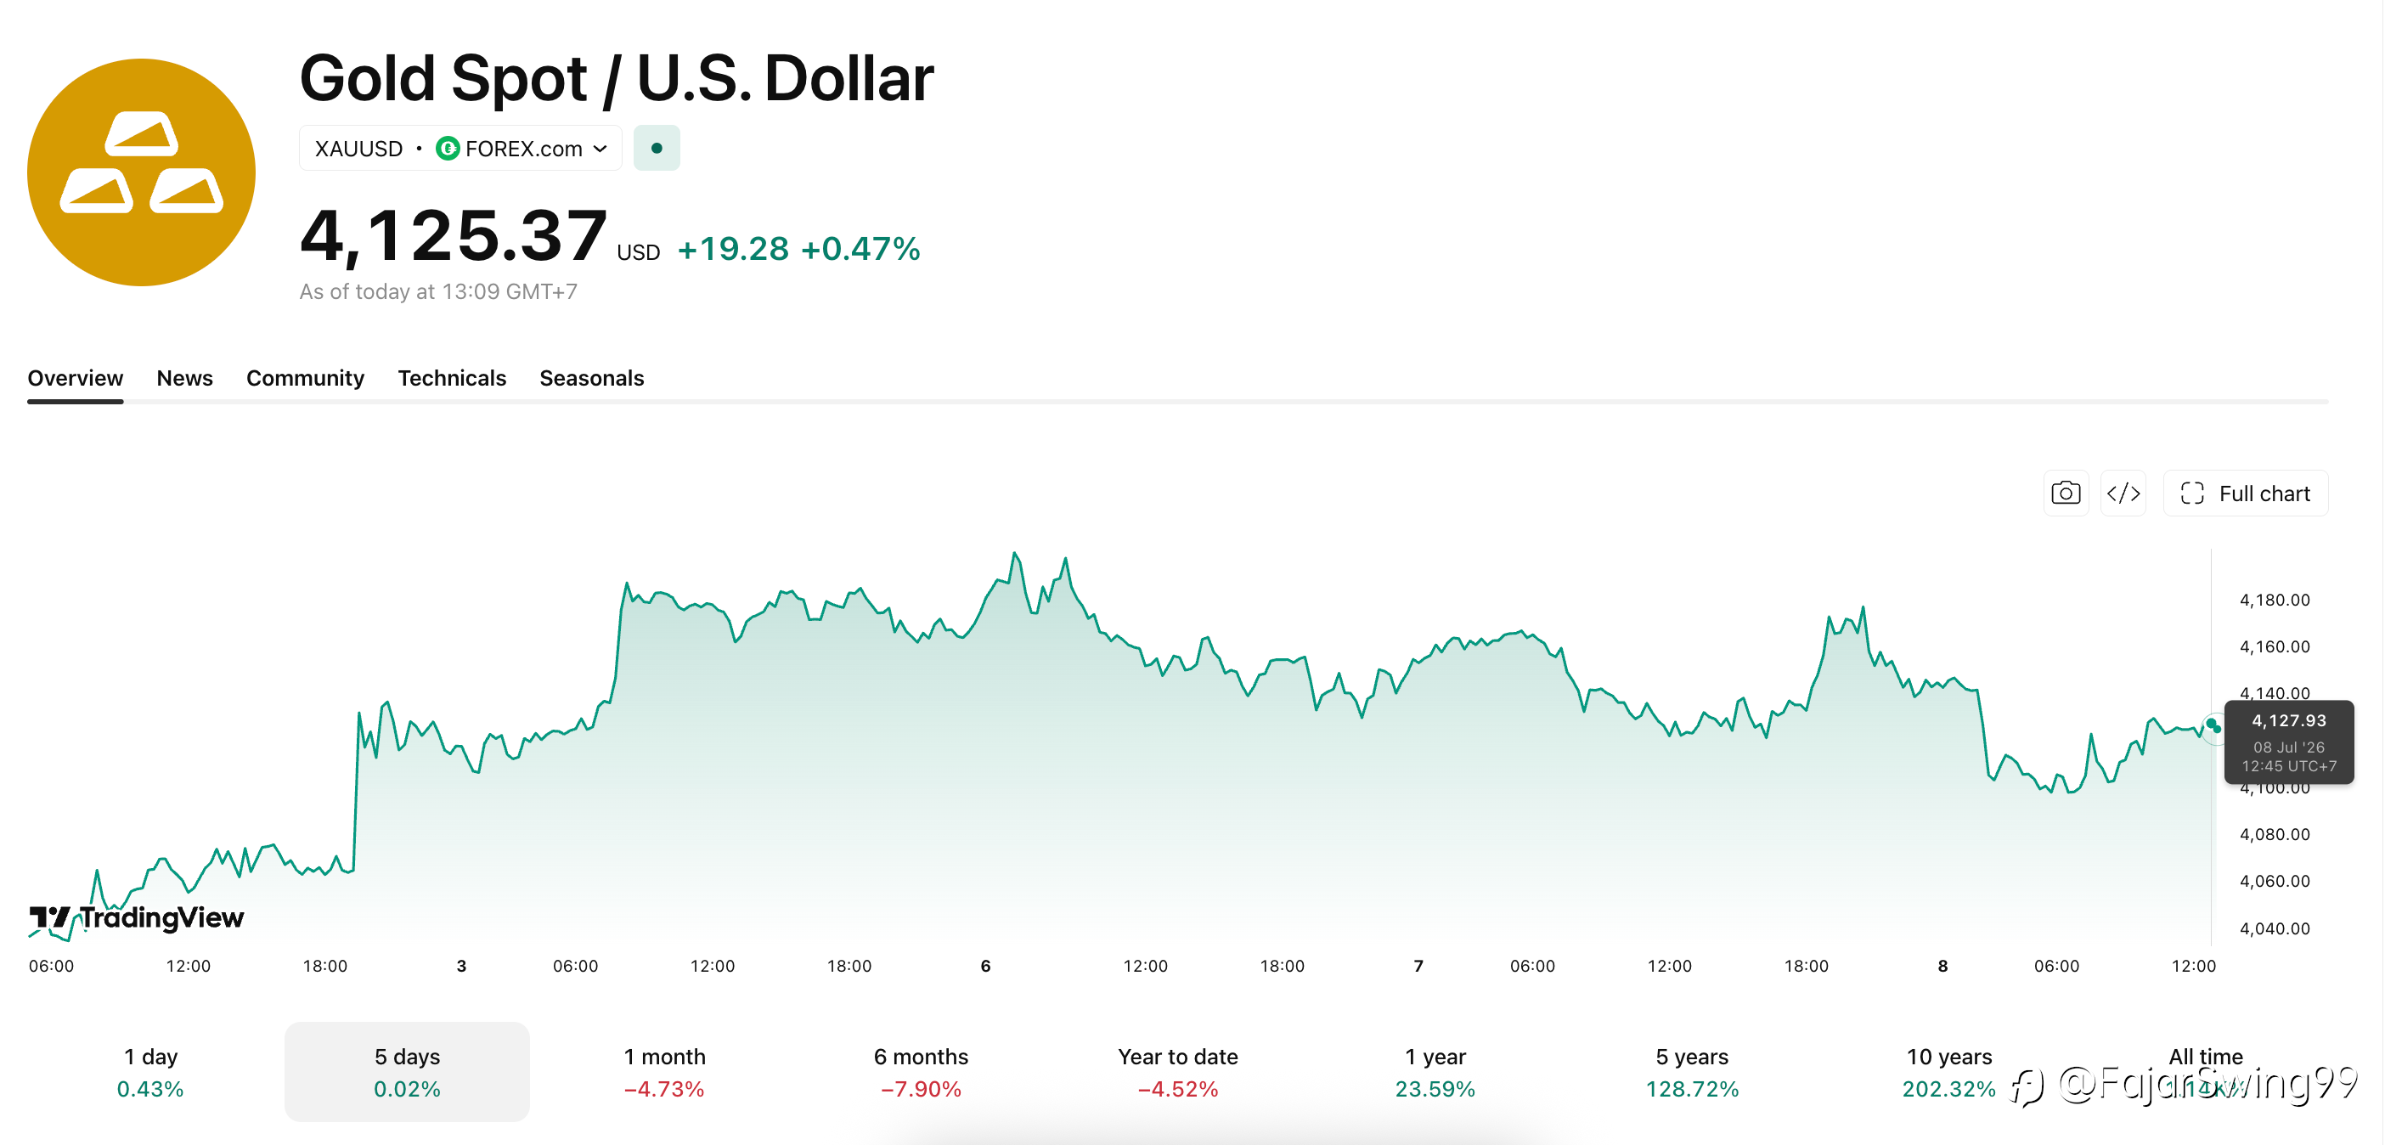
Task: Click the green market status dot
Action: point(657,148)
